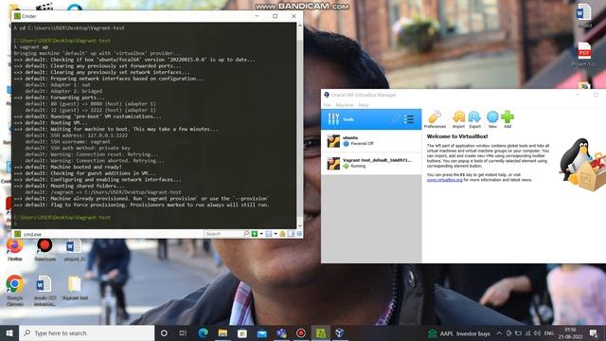
Task: Open the Firefox desktop shortcut
Action: tap(15, 250)
